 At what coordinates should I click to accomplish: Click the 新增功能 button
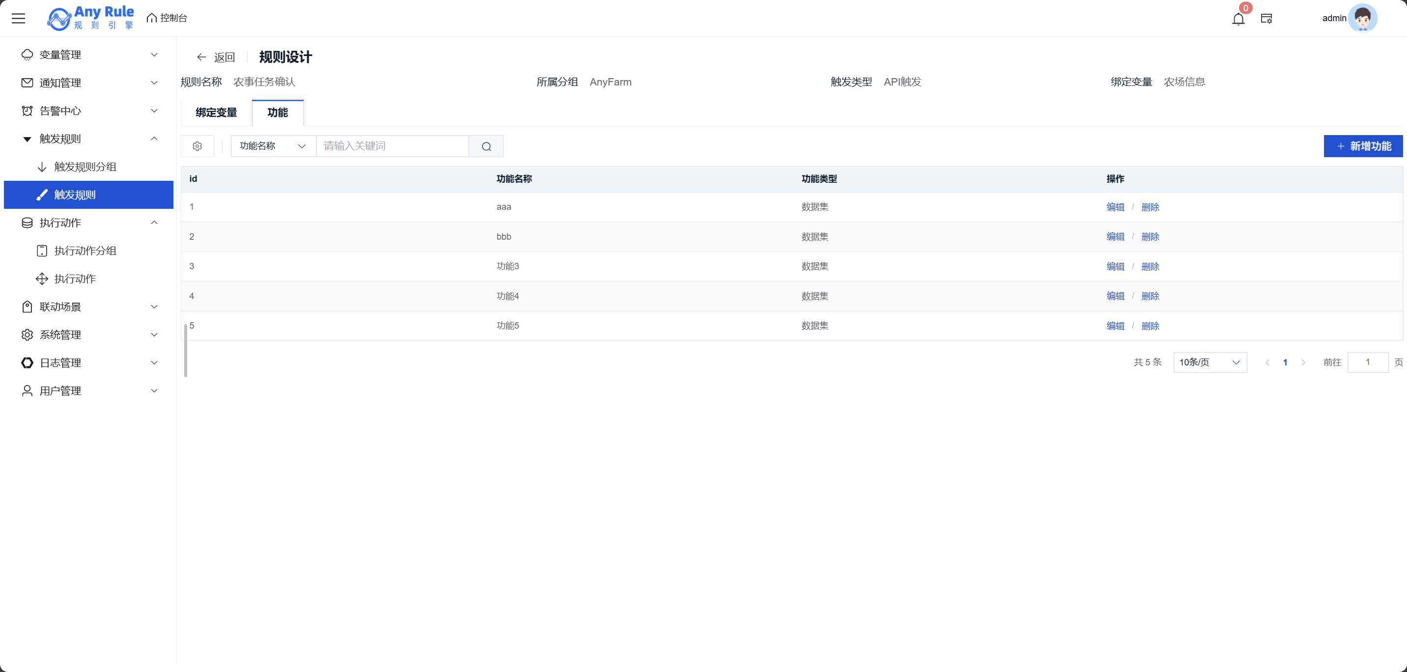click(x=1363, y=146)
